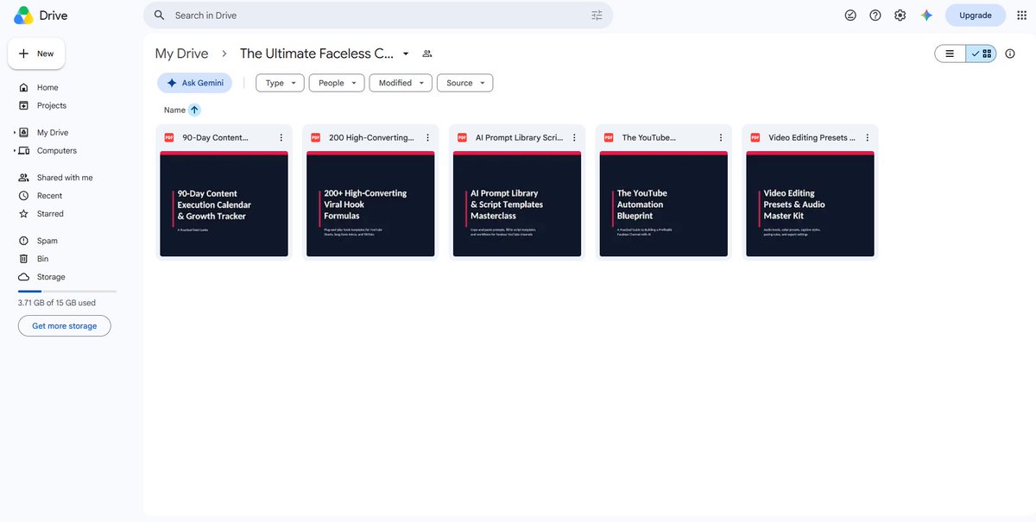Open the Source filter dropdown
This screenshot has height=522, width=1036.
click(464, 83)
